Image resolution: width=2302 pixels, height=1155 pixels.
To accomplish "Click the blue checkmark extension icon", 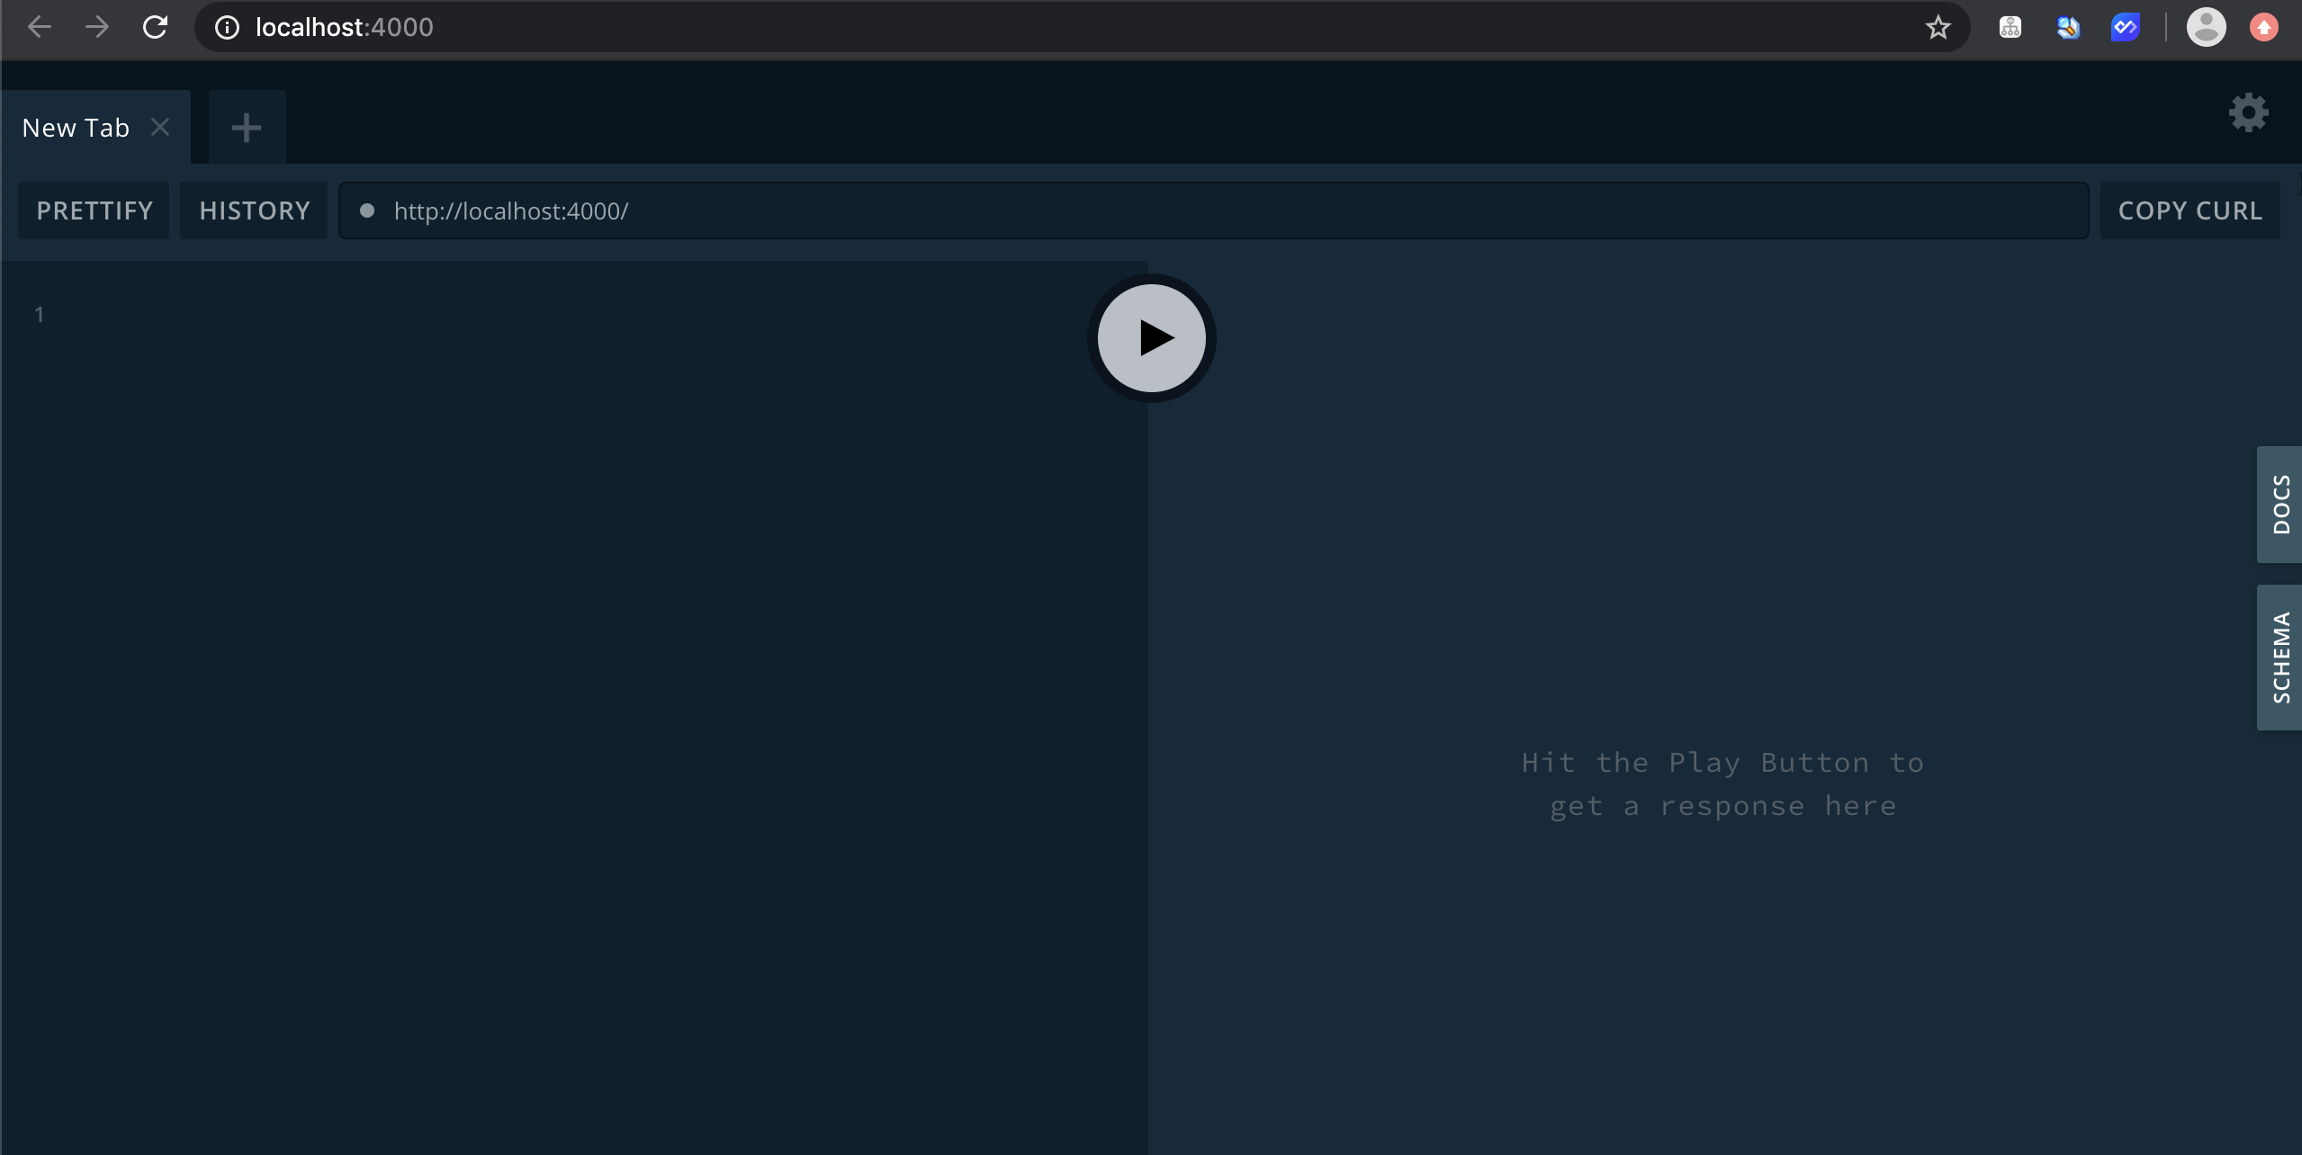I will [x=2125, y=27].
